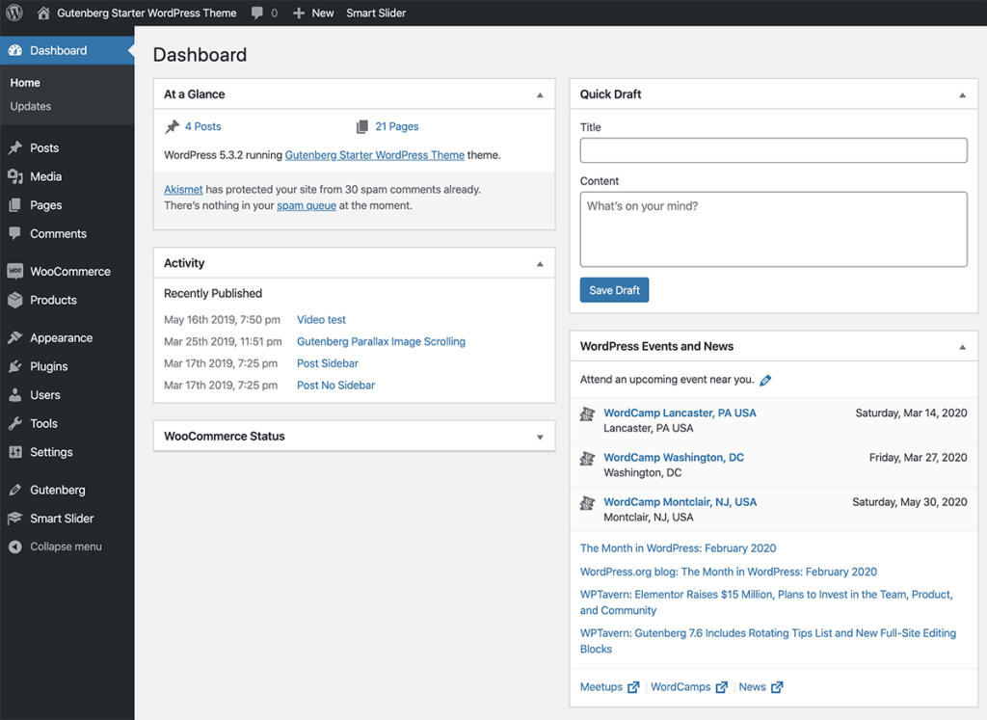
Task: Click the Smart Slider graduation cap icon
Action: click(15, 519)
